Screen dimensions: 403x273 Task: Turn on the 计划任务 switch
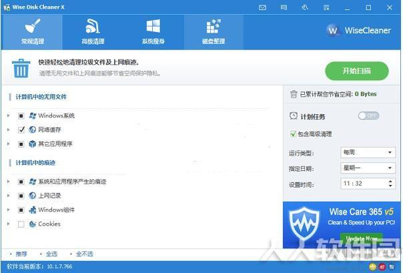(x=368, y=116)
